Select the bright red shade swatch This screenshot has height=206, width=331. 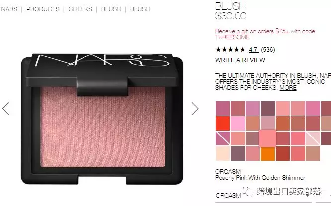(x=223, y=123)
